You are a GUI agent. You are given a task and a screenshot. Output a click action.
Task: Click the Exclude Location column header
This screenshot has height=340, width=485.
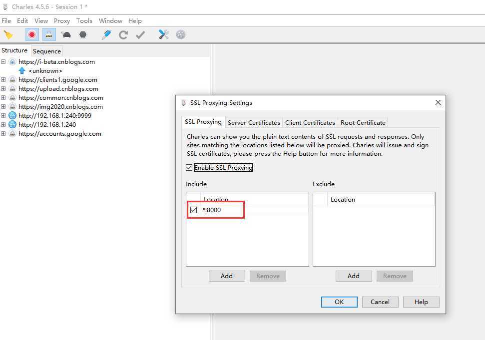point(381,199)
